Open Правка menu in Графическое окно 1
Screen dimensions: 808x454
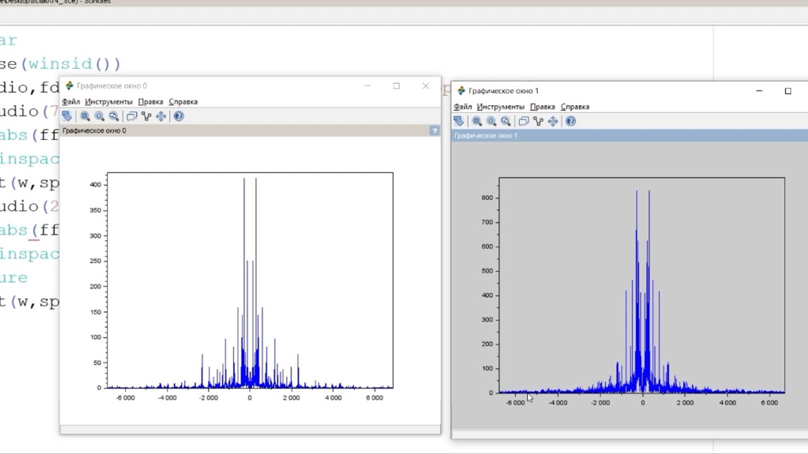coord(542,107)
